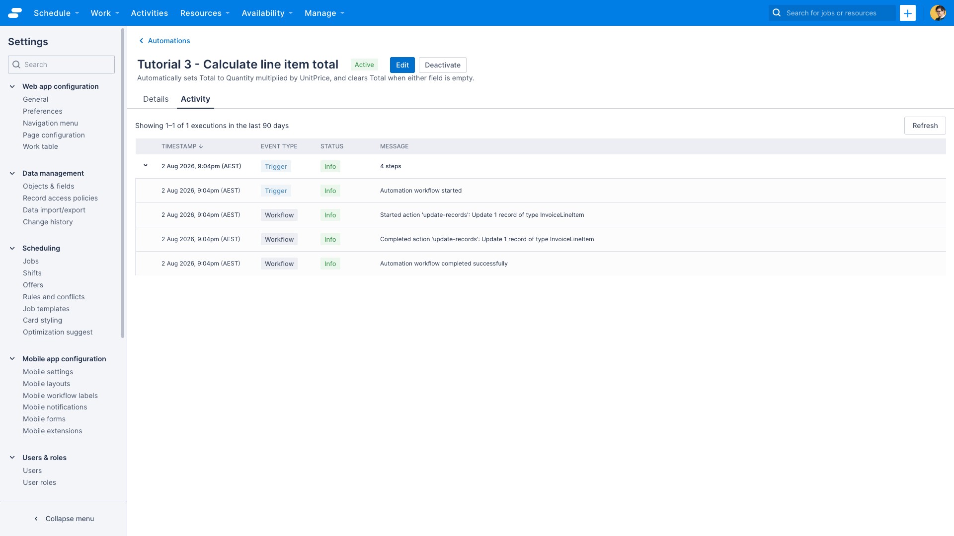Click Collapse menu at sidebar bottom
954x536 pixels.
pyautogui.click(x=70, y=519)
